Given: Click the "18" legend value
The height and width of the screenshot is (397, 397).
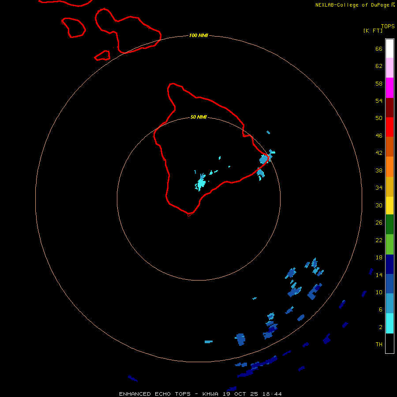Looking at the screenshot, I should point(379,258).
